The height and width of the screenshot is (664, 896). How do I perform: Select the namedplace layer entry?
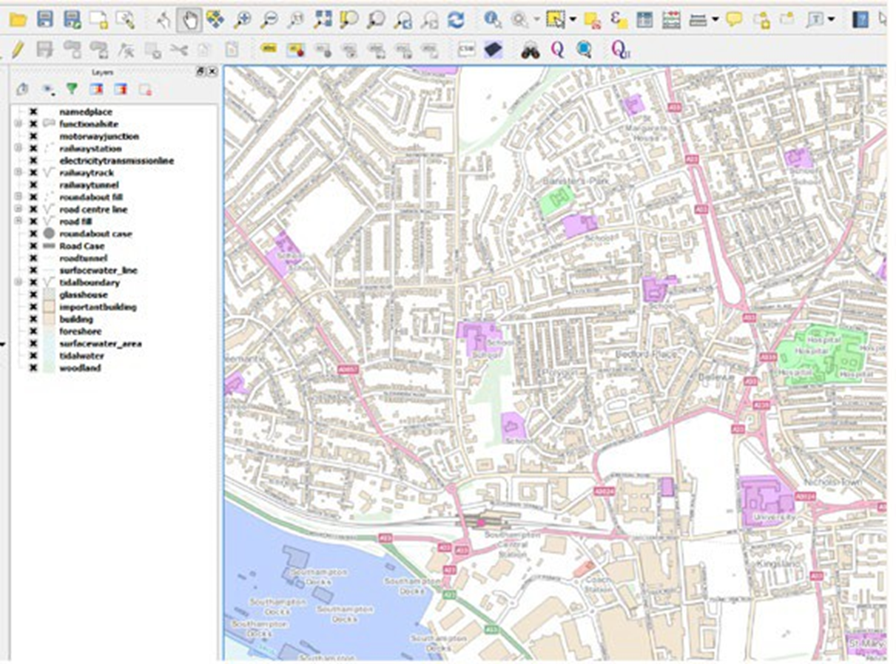tap(84, 112)
